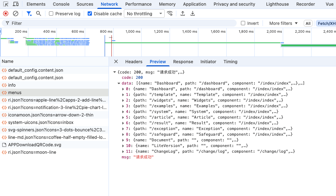Open network search with magnifier icon
The height and width of the screenshot is (196, 336).
tap(39, 13)
